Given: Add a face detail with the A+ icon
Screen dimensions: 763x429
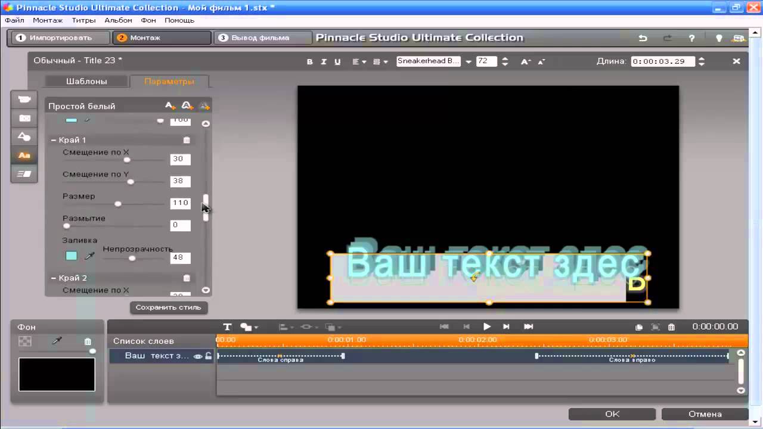Looking at the screenshot, I should point(170,105).
